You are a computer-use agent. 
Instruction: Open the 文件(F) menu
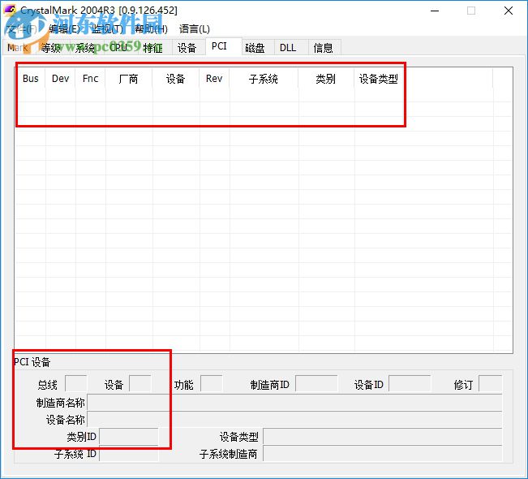[x=22, y=29]
